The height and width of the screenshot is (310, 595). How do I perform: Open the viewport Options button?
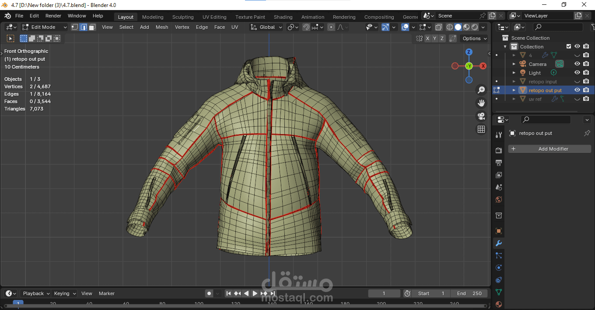pyautogui.click(x=474, y=38)
